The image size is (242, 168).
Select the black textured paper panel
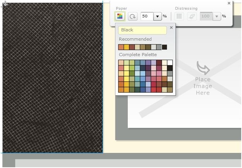53,78
